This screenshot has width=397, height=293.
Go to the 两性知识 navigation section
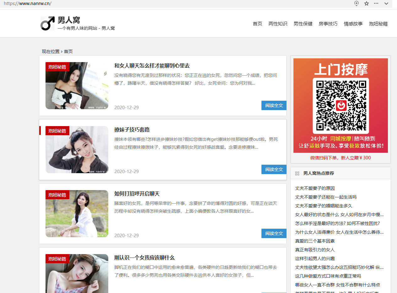click(x=278, y=24)
